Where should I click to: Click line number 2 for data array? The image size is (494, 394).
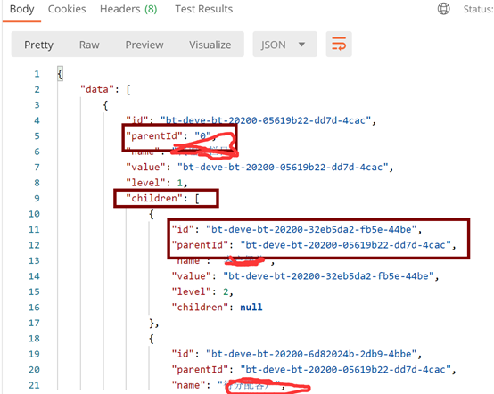click(37, 89)
